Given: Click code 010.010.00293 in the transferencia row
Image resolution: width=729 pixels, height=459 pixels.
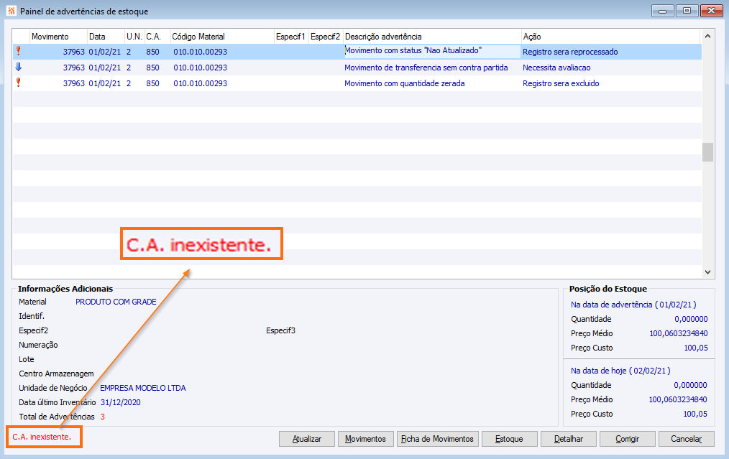Looking at the screenshot, I should (x=201, y=68).
